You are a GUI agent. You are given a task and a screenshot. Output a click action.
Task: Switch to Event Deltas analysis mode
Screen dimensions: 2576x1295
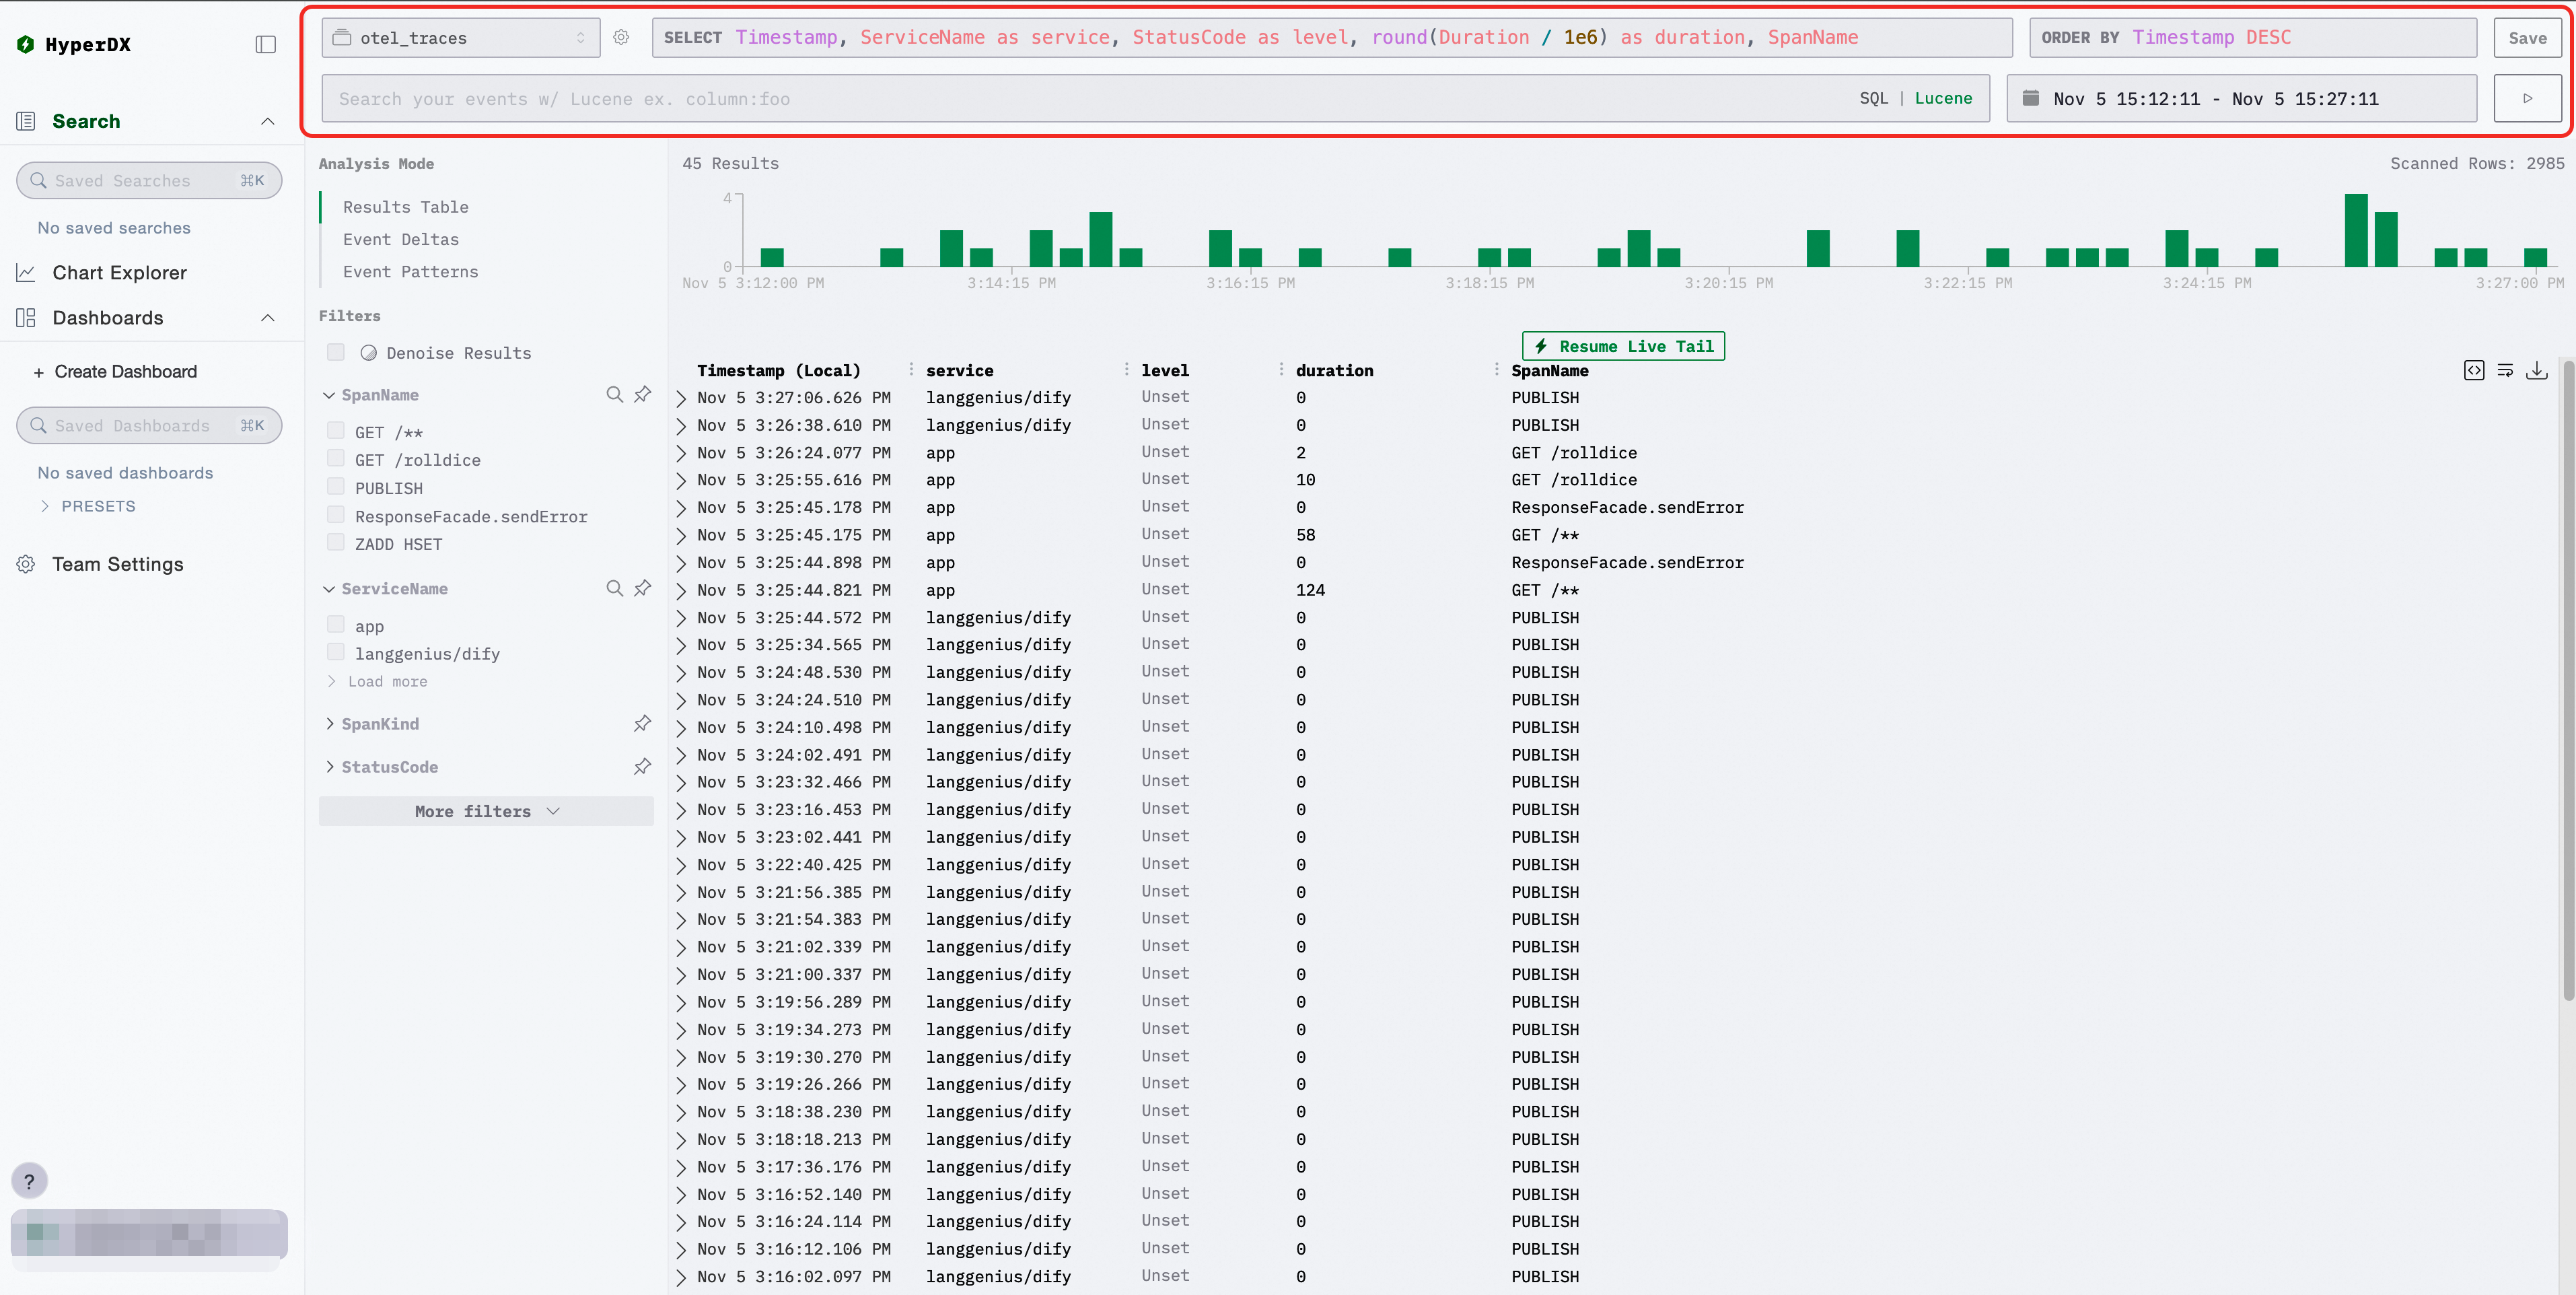[400, 239]
